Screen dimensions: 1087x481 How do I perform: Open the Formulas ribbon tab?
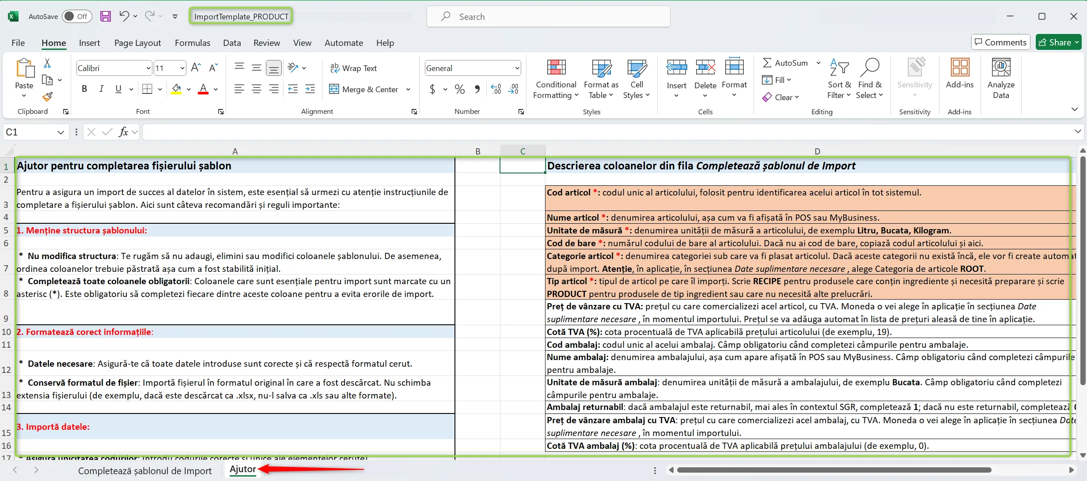click(192, 43)
